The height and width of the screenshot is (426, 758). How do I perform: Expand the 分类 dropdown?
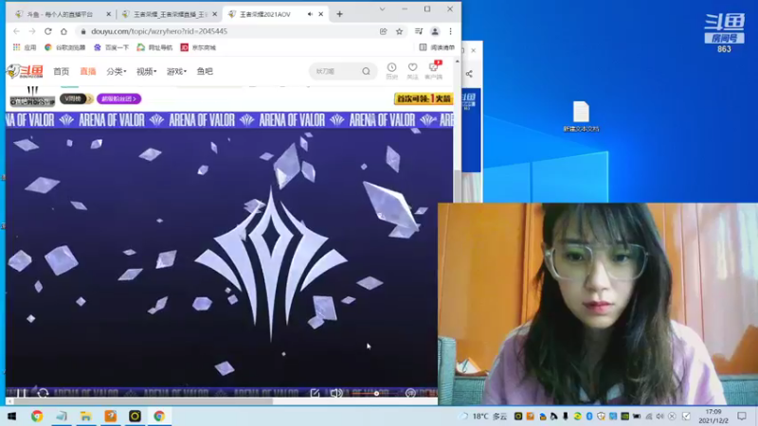(116, 72)
